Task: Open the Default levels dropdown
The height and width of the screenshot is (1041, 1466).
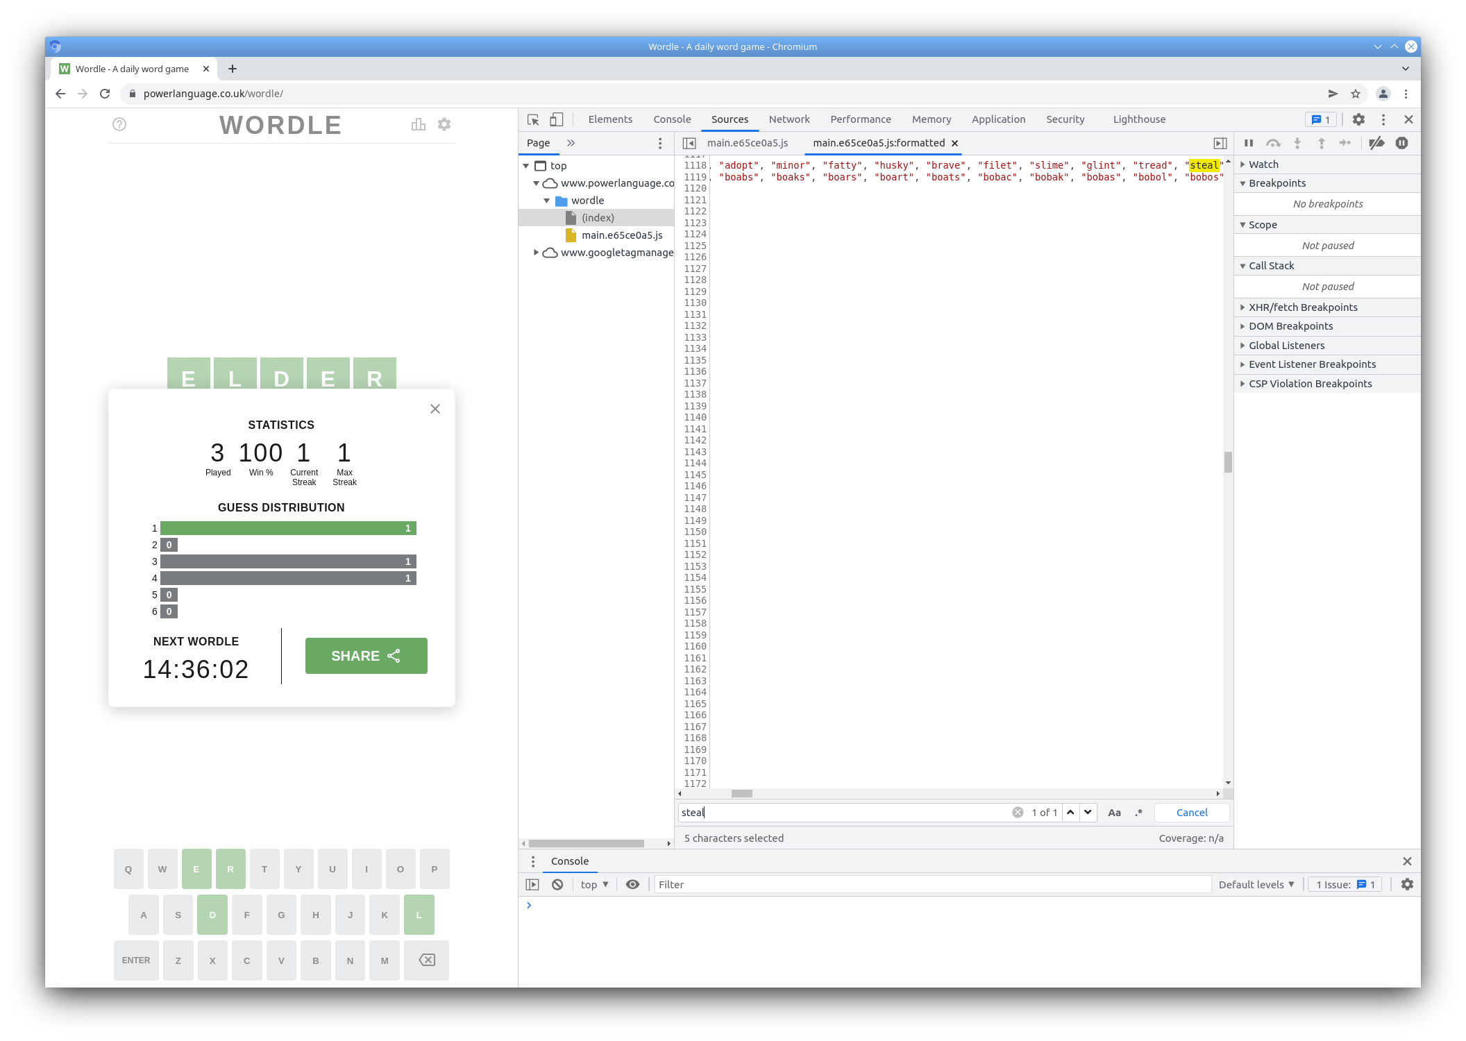Action: [1256, 884]
